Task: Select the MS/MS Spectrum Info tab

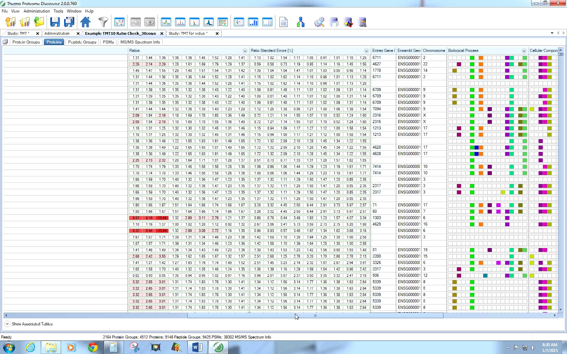Action: [x=140, y=42]
